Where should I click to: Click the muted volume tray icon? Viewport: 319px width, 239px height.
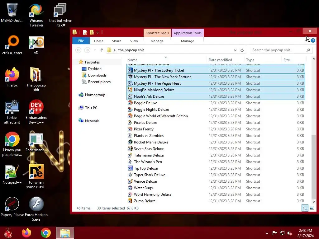(x=290, y=233)
